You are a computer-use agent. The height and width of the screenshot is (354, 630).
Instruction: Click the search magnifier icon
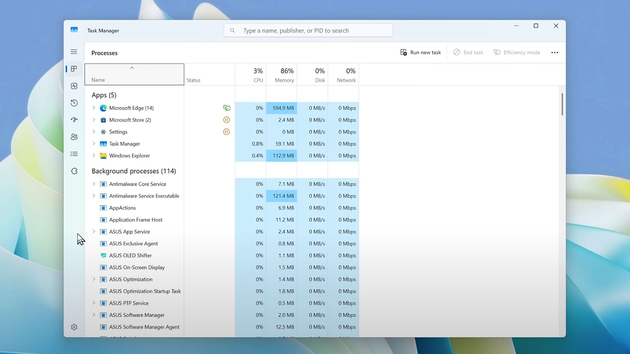tap(232, 30)
